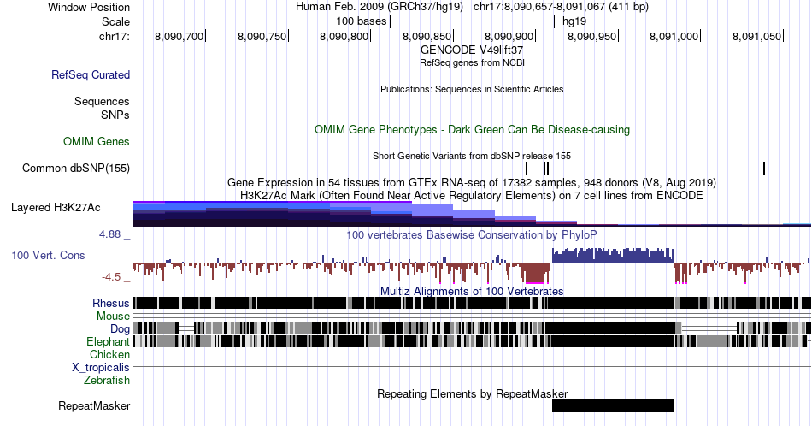Select the Elephant alignment label
This screenshot has width=812, height=426.
[x=108, y=341]
